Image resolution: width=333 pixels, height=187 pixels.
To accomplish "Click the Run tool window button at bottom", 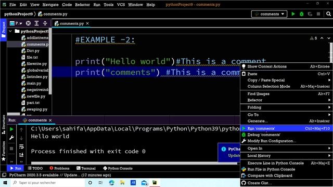I will click(x=16, y=168).
